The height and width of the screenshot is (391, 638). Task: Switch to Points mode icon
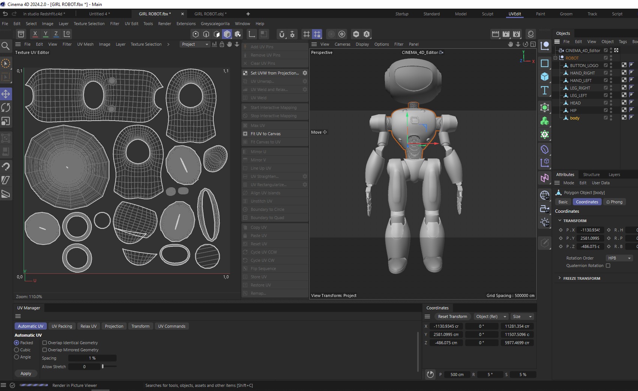[x=196, y=34]
